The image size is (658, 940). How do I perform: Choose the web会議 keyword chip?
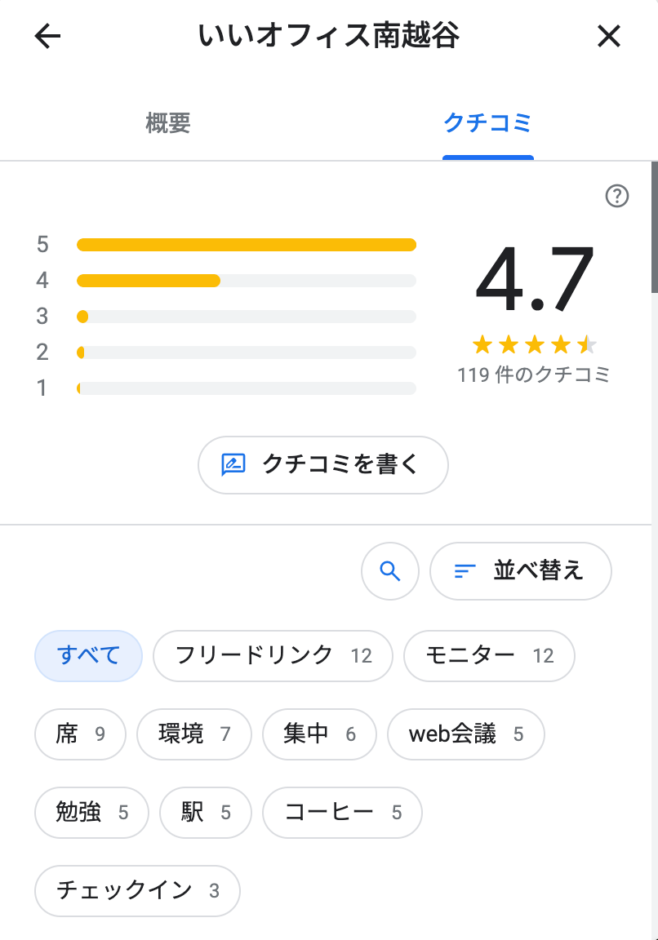[x=466, y=734]
